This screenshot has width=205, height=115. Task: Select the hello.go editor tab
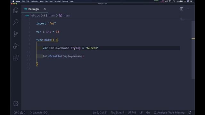(x=35, y=9)
